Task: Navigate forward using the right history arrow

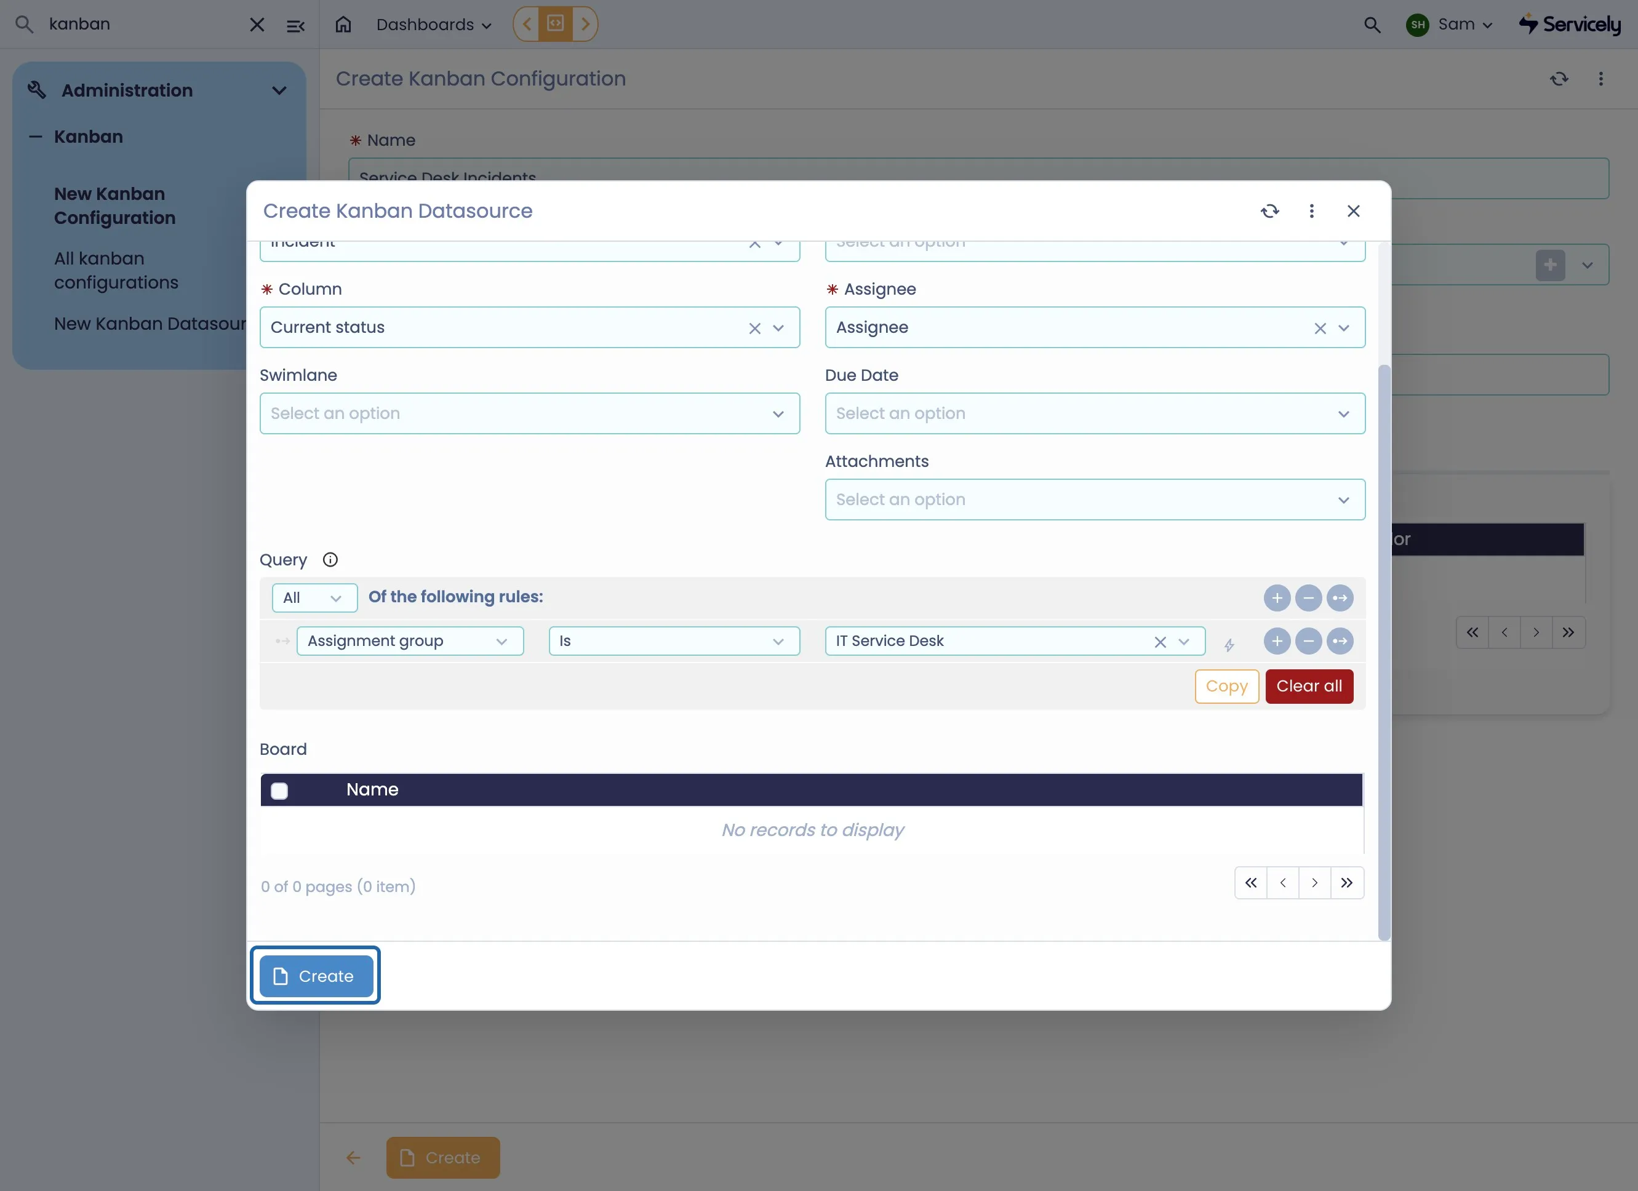Action: tap(585, 24)
